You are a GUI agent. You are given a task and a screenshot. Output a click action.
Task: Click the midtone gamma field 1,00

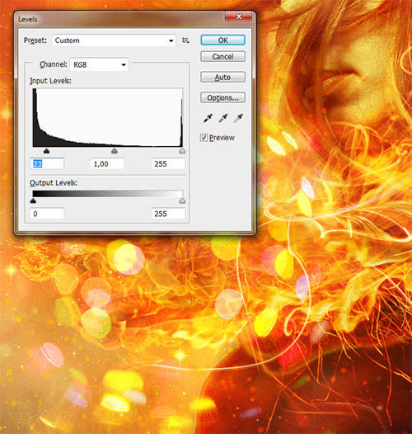pyautogui.click(x=107, y=164)
